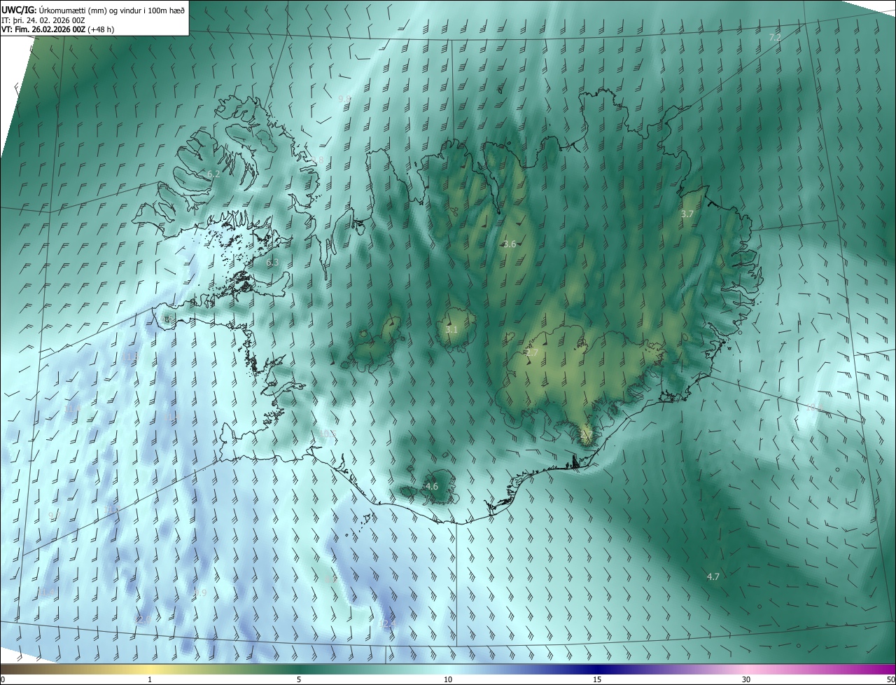896x685 pixels.
Task: Click the 15 tick on the colour scale
Action: [597, 680]
